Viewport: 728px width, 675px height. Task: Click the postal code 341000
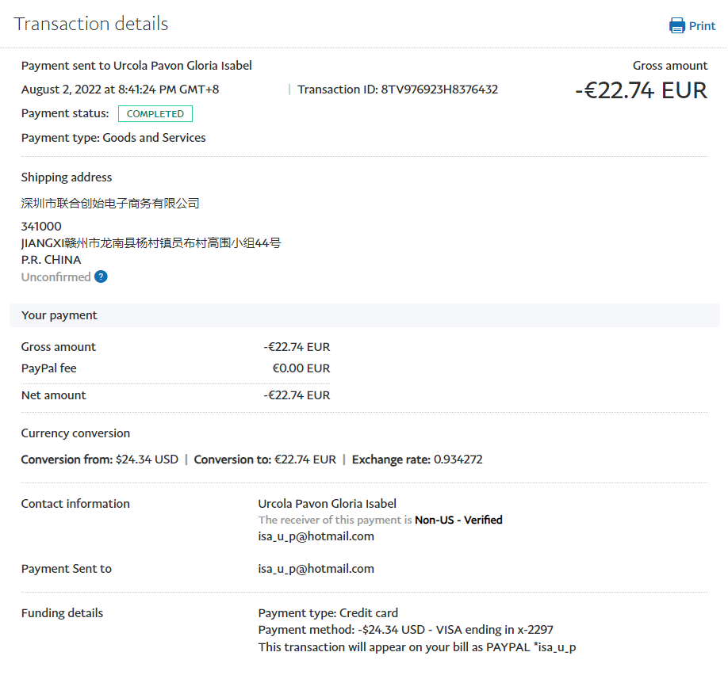41,227
